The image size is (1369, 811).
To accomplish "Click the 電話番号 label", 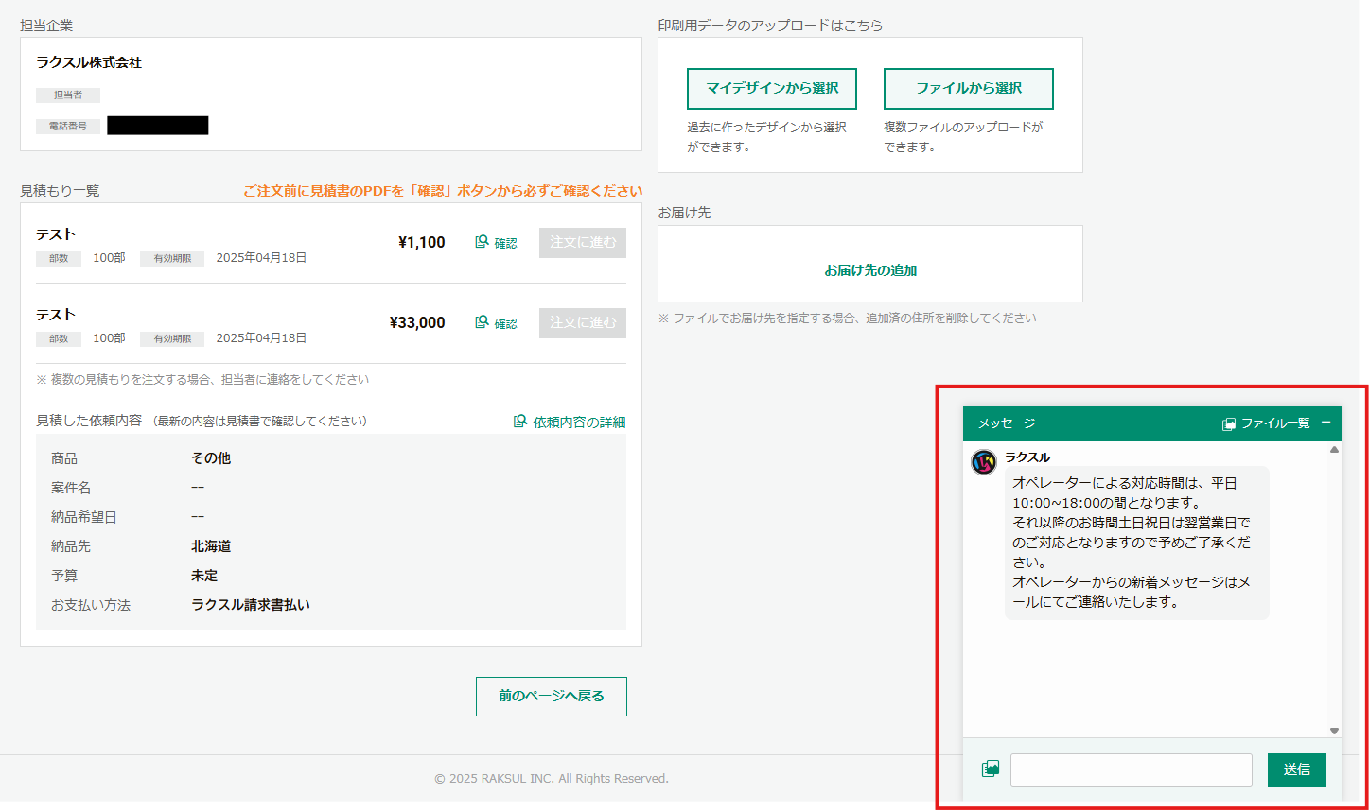I will (x=68, y=126).
